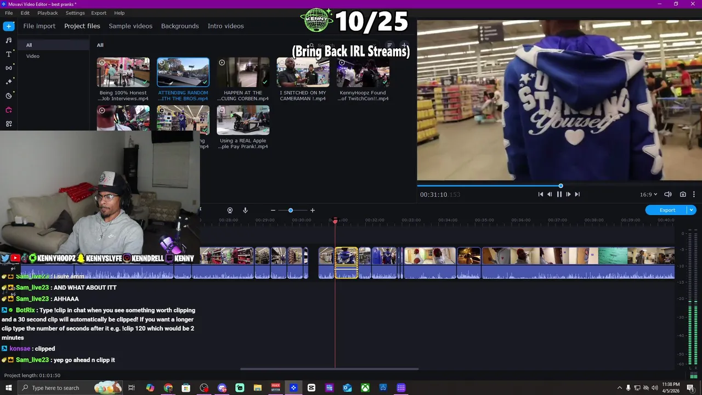Take a snapshot of the preview
The image size is (702, 395).
point(683,194)
